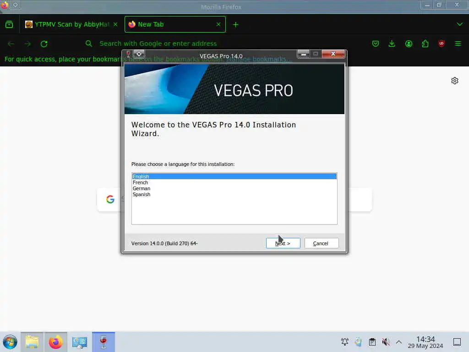Click Next in the VEGAS Pro installer

coord(283,243)
